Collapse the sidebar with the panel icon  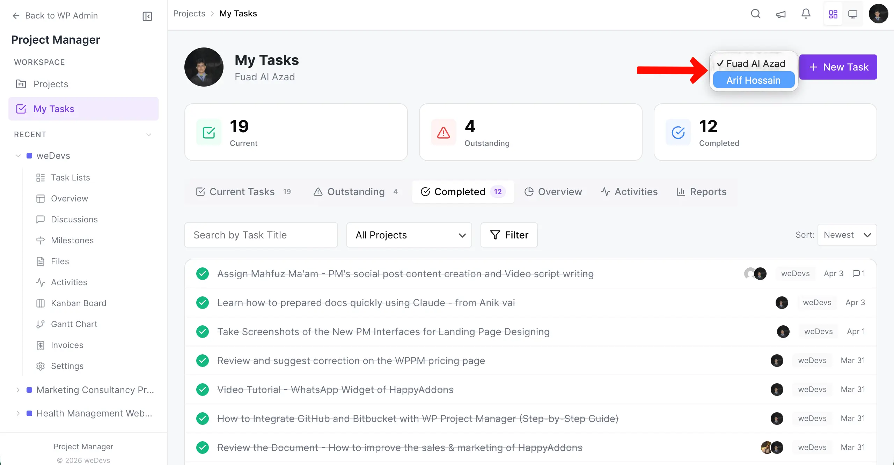tap(147, 16)
